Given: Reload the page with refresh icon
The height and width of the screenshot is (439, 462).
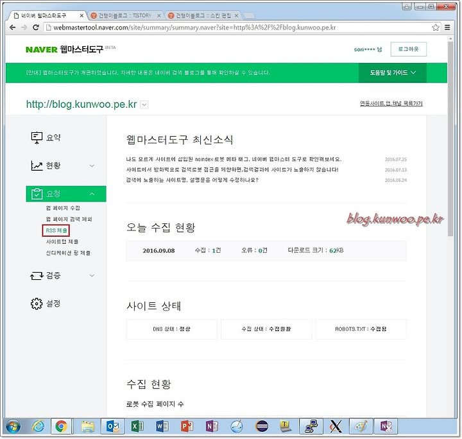Looking at the screenshot, I should point(36,28).
